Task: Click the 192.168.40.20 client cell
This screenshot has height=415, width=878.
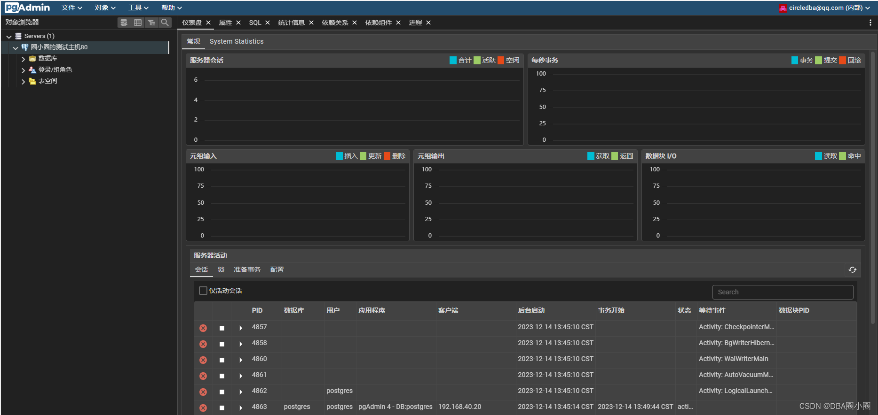Action: pos(460,407)
